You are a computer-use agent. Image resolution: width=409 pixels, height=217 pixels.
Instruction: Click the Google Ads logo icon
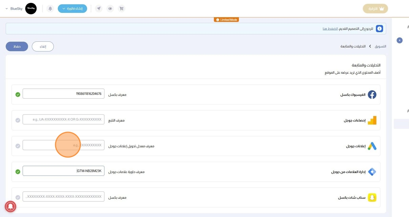coord(372,146)
